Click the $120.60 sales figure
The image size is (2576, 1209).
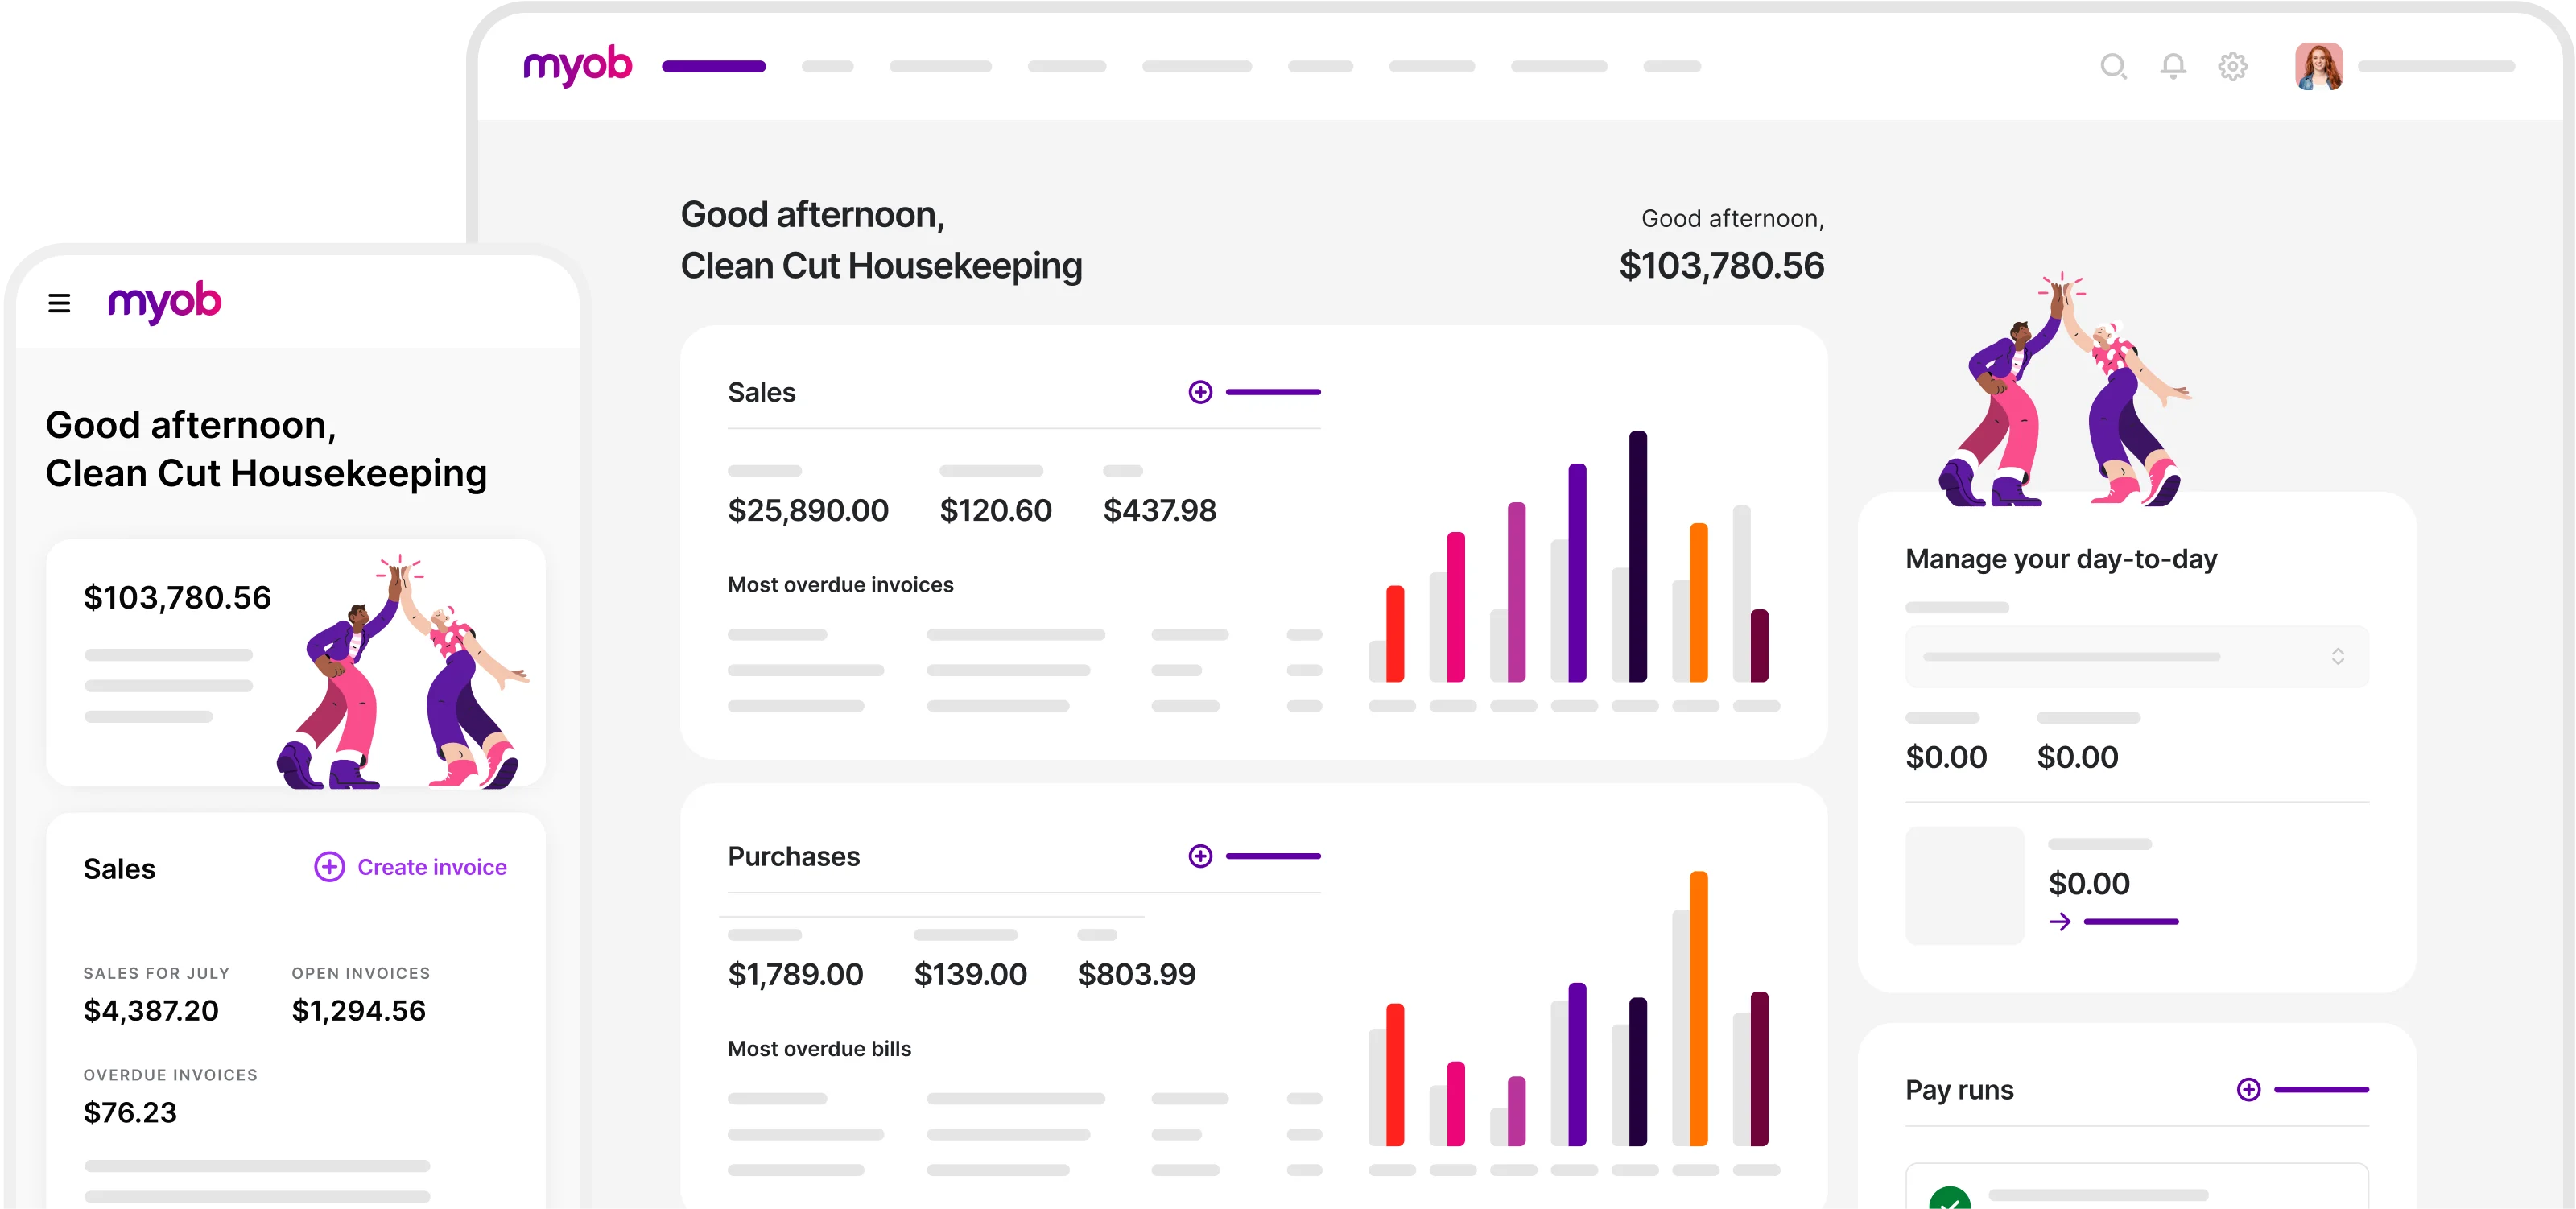995,510
